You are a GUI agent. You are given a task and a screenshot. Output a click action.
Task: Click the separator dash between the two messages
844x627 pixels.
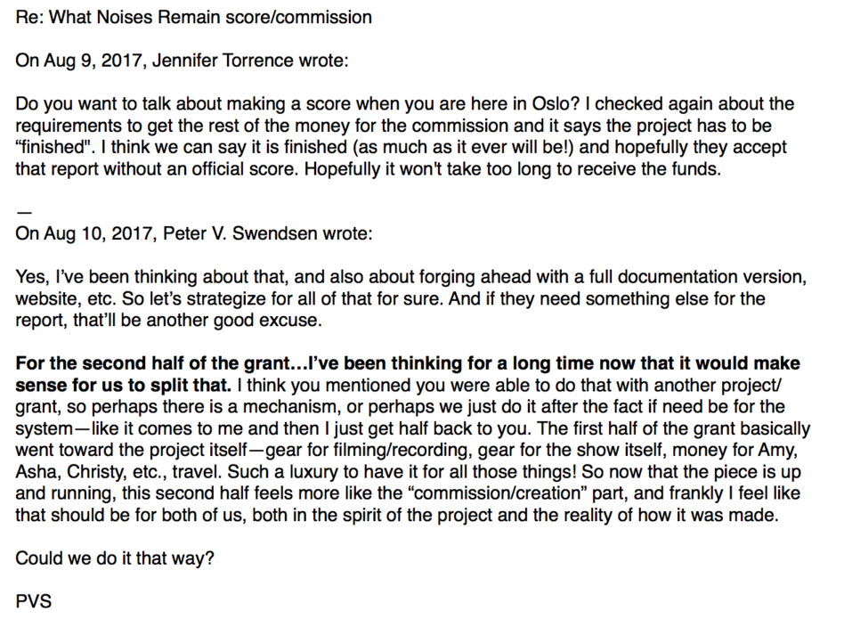(23, 213)
